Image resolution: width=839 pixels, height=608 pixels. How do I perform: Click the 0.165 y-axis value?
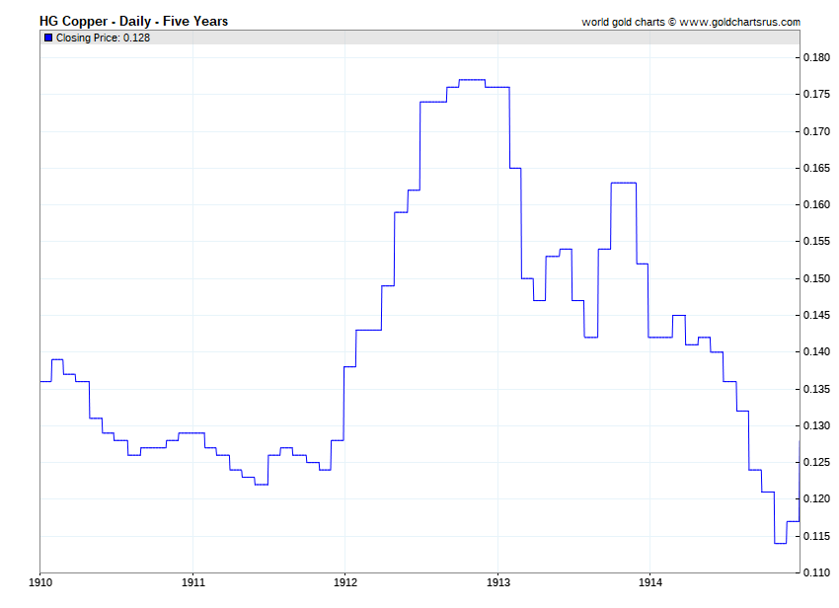(816, 168)
